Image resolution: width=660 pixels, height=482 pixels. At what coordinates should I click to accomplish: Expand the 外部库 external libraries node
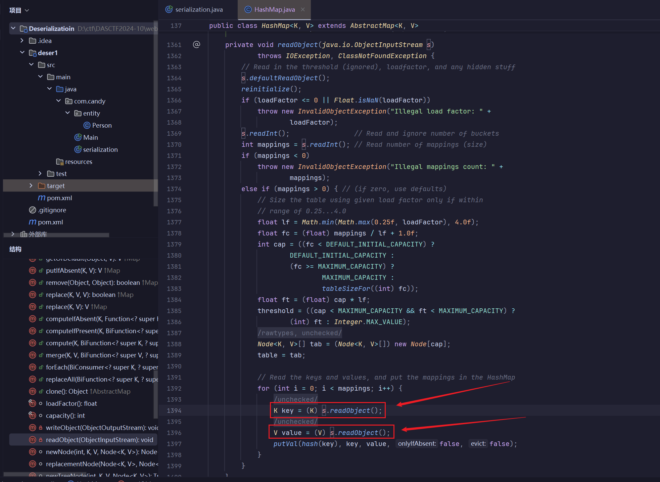coord(13,234)
